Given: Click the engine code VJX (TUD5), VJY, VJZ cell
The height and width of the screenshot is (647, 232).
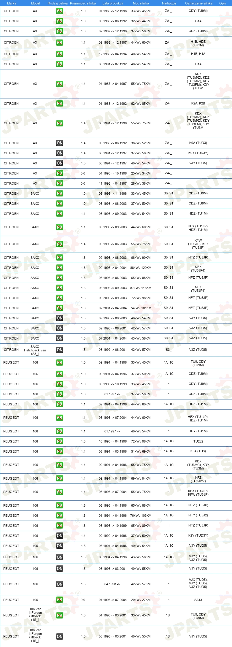Looking at the screenshot, I should tap(198, 583).
